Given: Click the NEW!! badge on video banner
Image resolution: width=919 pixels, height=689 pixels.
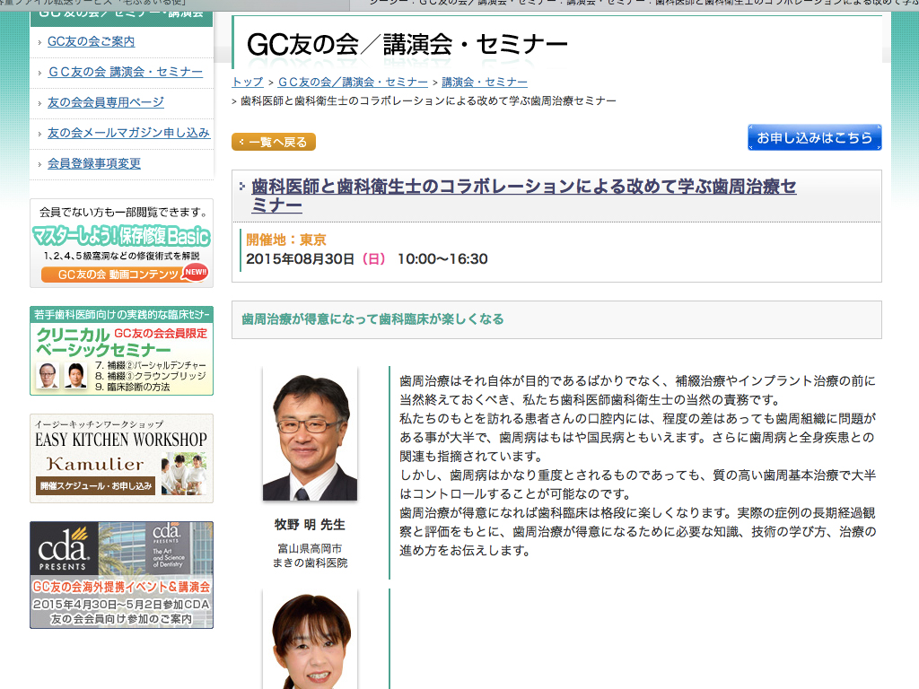Looking at the screenshot, I should pyautogui.click(x=196, y=272).
